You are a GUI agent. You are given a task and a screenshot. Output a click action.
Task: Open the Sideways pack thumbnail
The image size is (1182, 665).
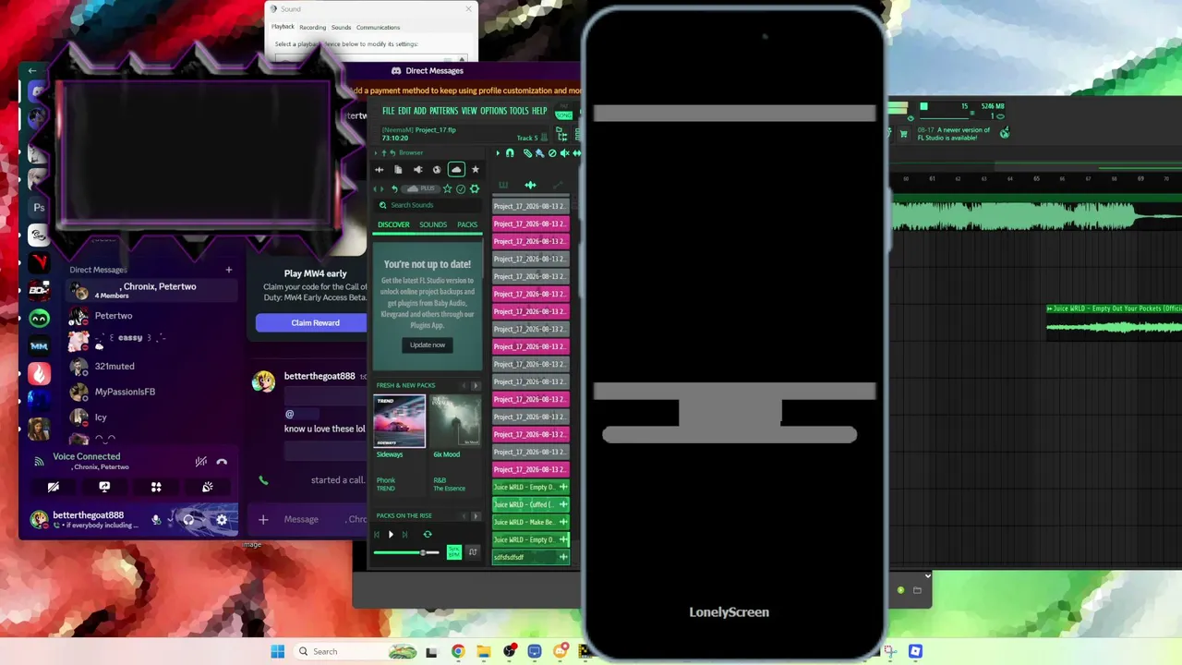point(400,421)
